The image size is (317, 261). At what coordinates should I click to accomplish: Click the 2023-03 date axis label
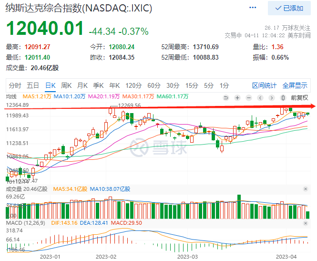(187, 257)
